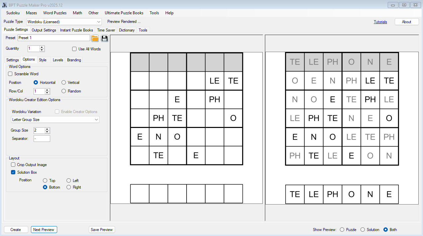
Task: Switch to the Dictionary tab
Action: pyautogui.click(x=127, y=30)
